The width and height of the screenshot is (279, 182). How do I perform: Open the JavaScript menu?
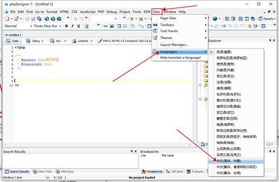[x=87, y=12]
